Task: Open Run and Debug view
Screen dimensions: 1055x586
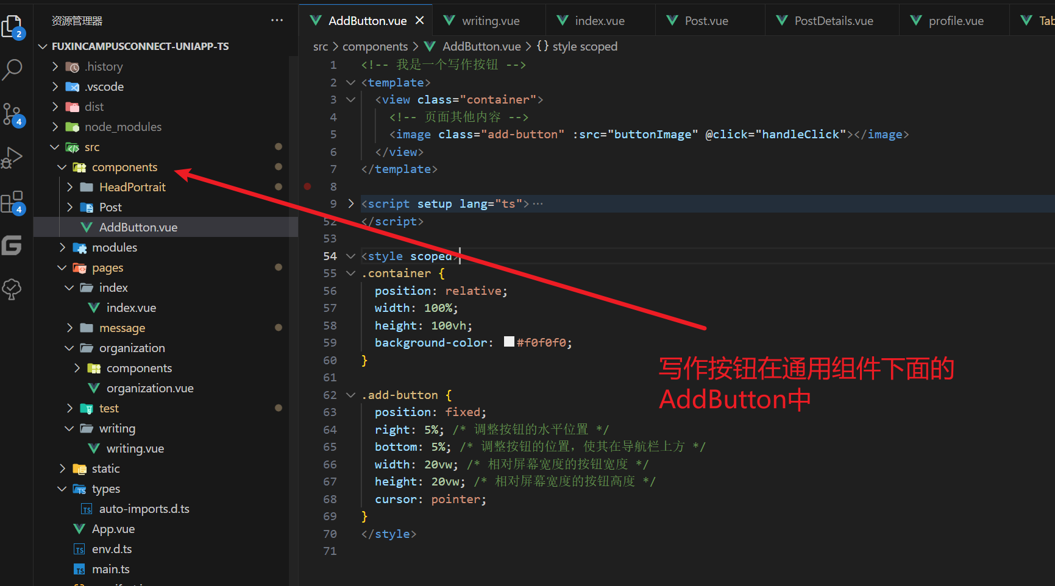Action: [x=12, y=158]
